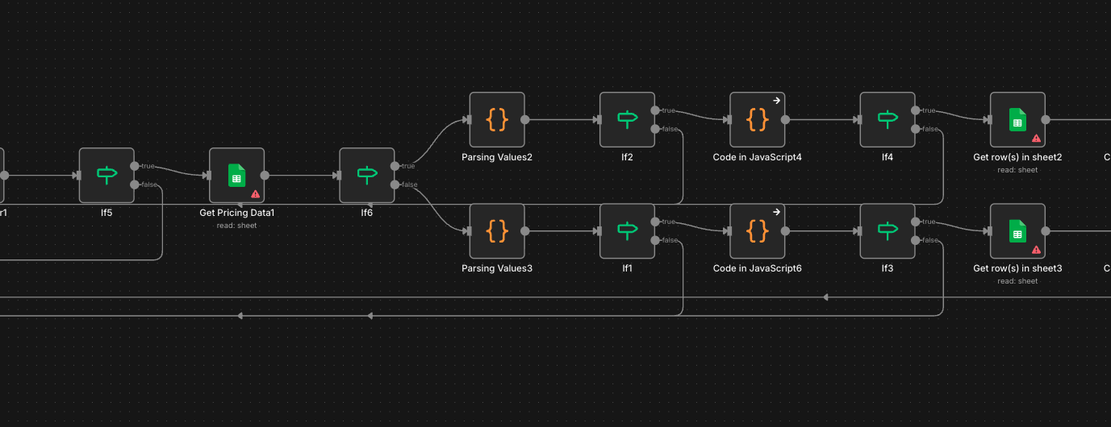Click "read: sheet" subtitle under Get row(s) in sheet3
The height and width of the screenshot is (427, 1111).
(x=1017, y=281)
